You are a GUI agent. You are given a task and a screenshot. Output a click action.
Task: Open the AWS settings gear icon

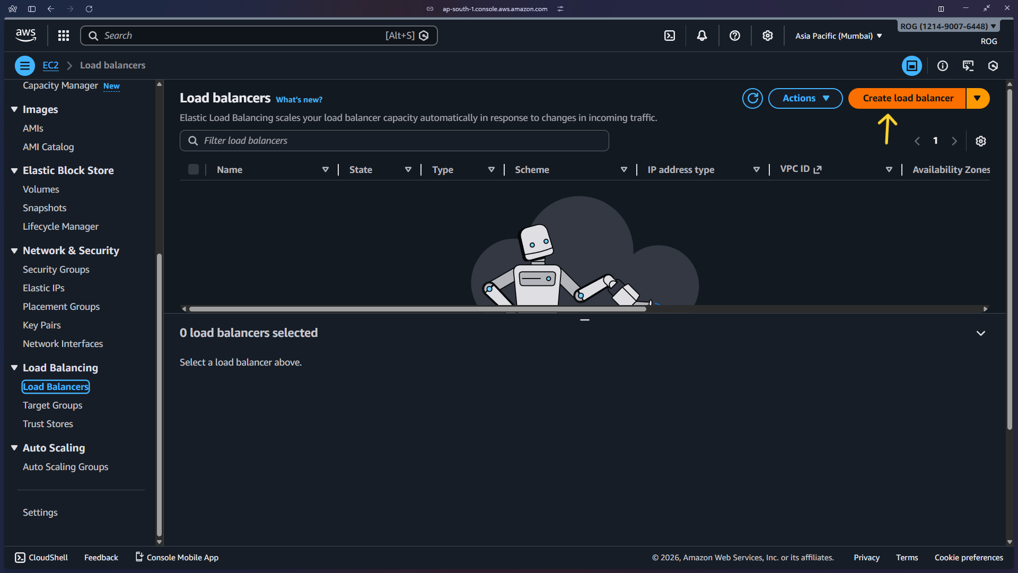(767, 35)
